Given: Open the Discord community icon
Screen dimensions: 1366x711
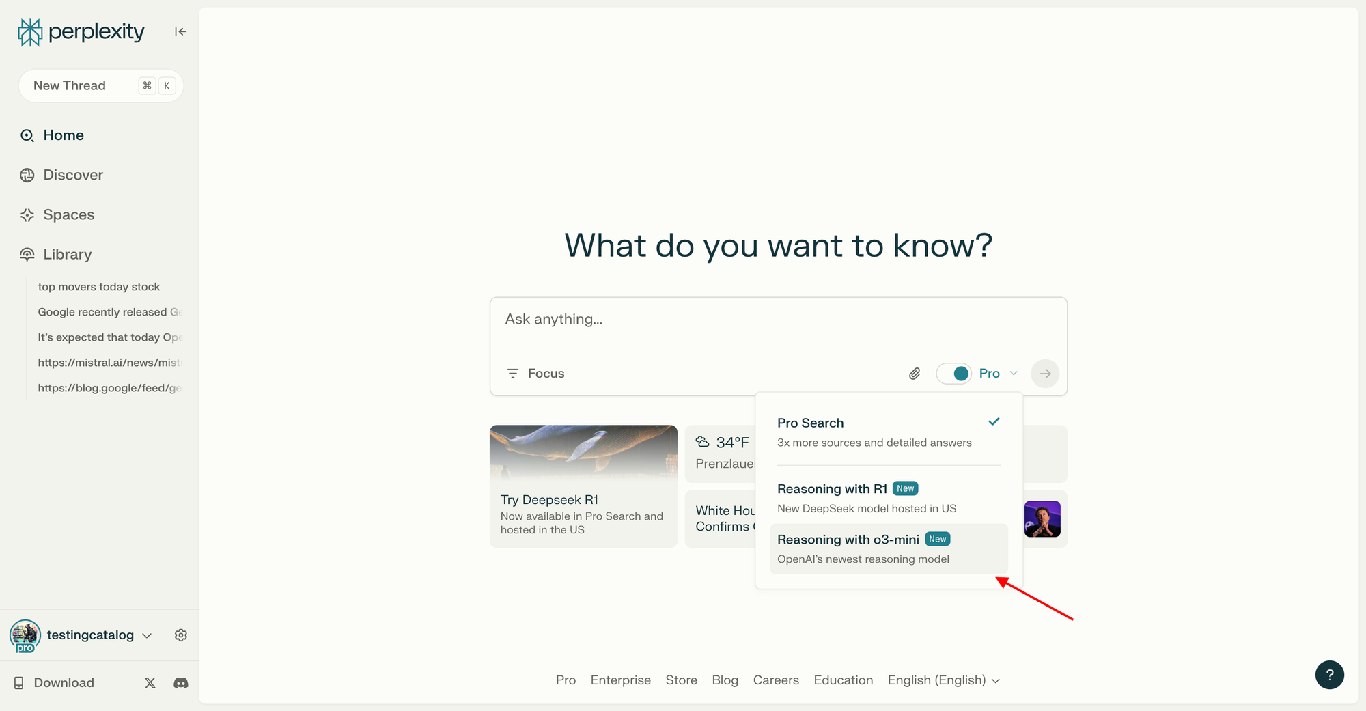Looking at the screenshot, I should [181, 683].
